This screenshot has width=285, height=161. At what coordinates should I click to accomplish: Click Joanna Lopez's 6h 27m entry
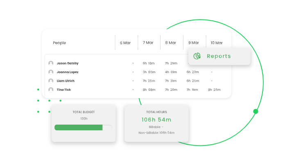[x=193, y=72]
